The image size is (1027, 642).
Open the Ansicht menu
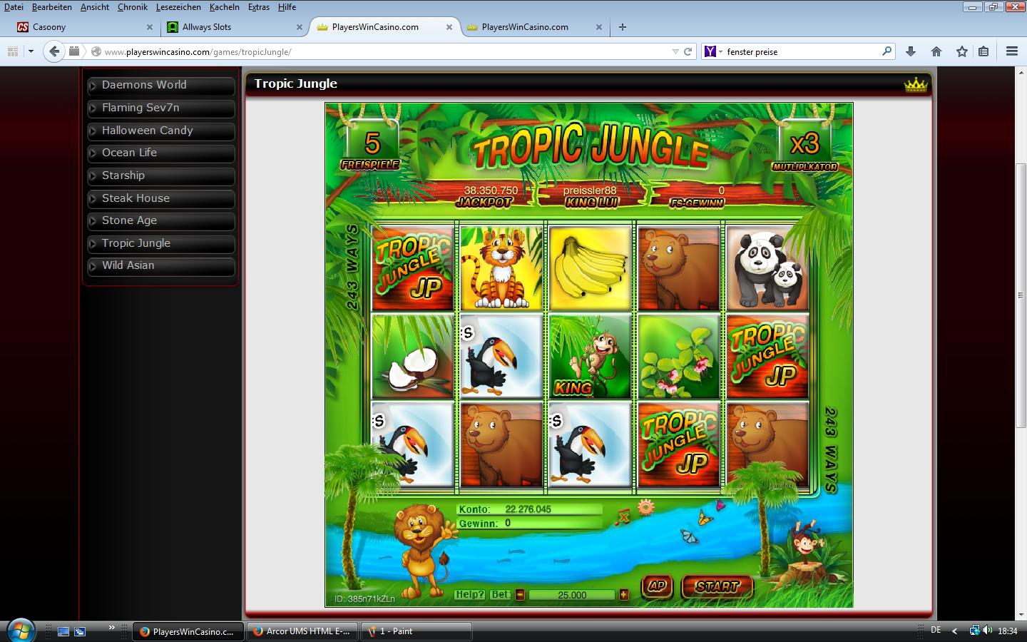click(95, 7)
